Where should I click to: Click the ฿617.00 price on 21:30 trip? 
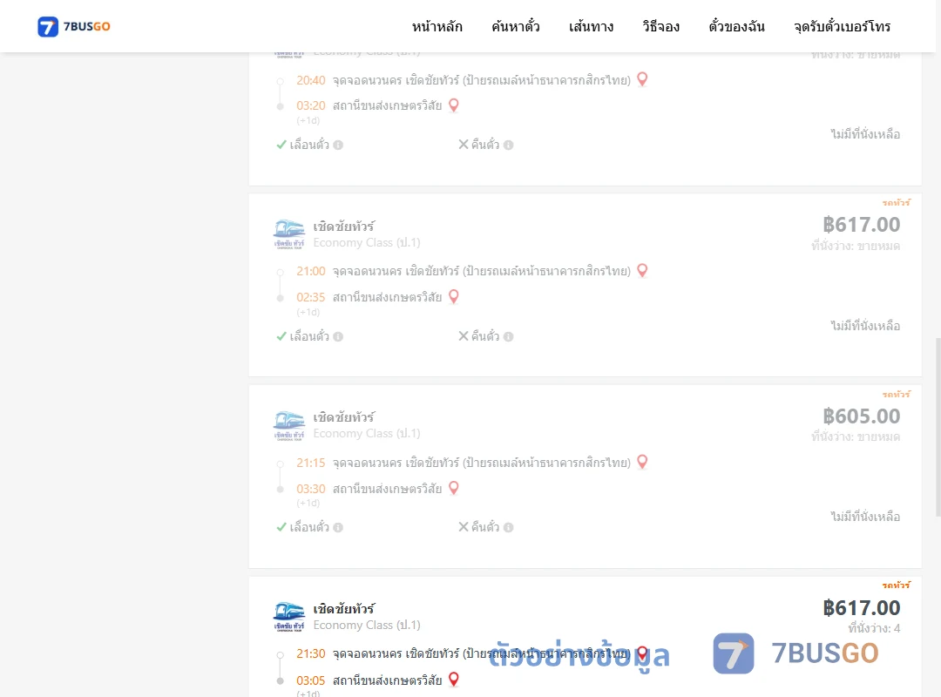[x=861, y=607]
